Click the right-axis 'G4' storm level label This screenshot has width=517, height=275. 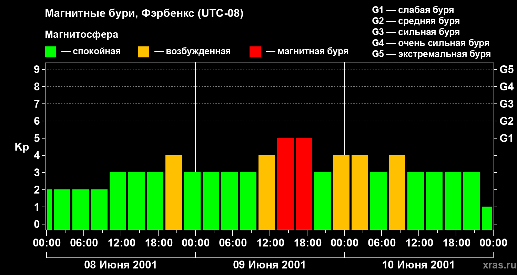(506, 87)
